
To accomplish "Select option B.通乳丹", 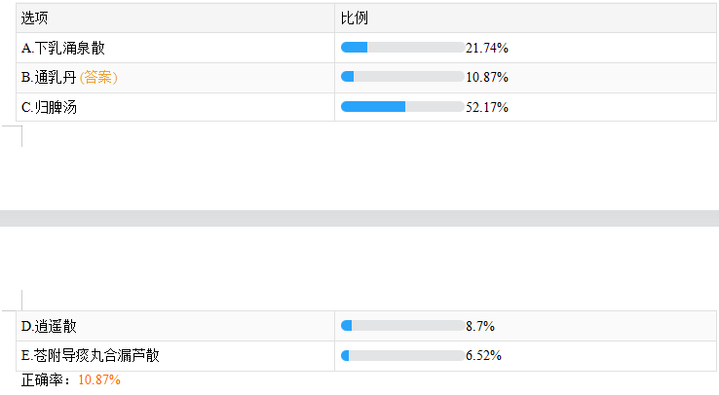I will pyautogui.click(x=49, y=78).
